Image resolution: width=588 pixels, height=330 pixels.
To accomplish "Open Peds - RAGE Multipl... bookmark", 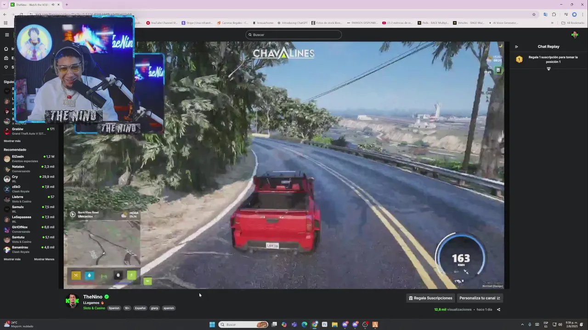I will pos(433,22).
